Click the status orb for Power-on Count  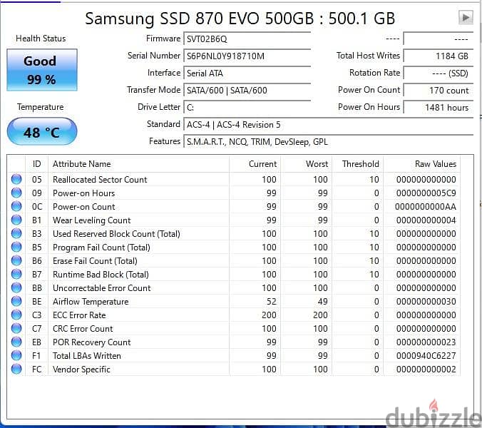point(16,206)
